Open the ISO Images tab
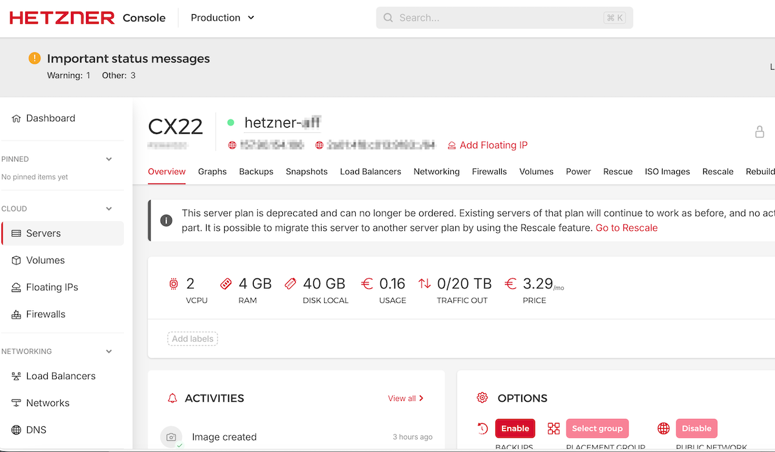 pos(668,172)
